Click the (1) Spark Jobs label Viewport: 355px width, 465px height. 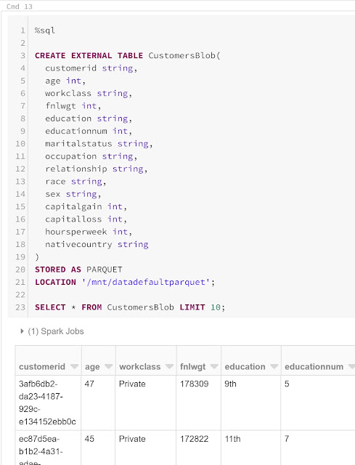point(56,331)
